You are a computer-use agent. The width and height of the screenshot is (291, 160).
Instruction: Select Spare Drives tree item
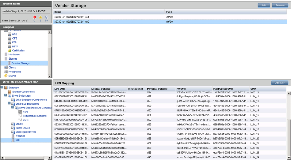click(x=23, y=128)
